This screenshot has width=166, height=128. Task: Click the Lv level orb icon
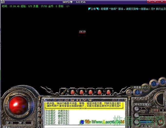click(136, 109)
